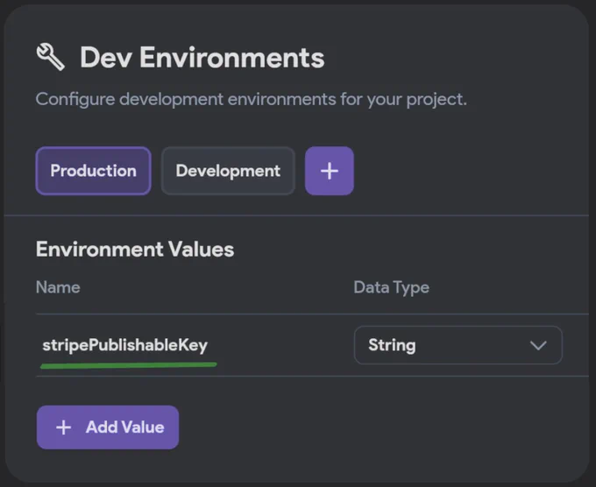Viewport: 596px width, 487px height.
Task: Expand the data type chevron arrow
Action: (x=538, y=346)
